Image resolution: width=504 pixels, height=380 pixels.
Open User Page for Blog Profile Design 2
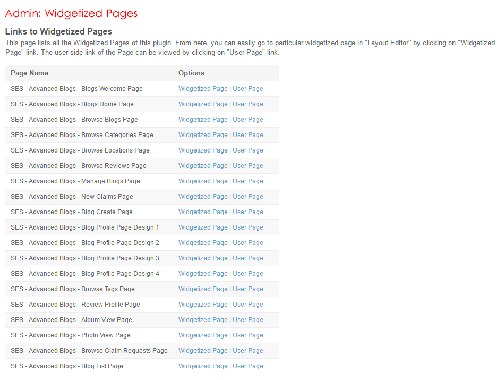click(x=247, y=243)
